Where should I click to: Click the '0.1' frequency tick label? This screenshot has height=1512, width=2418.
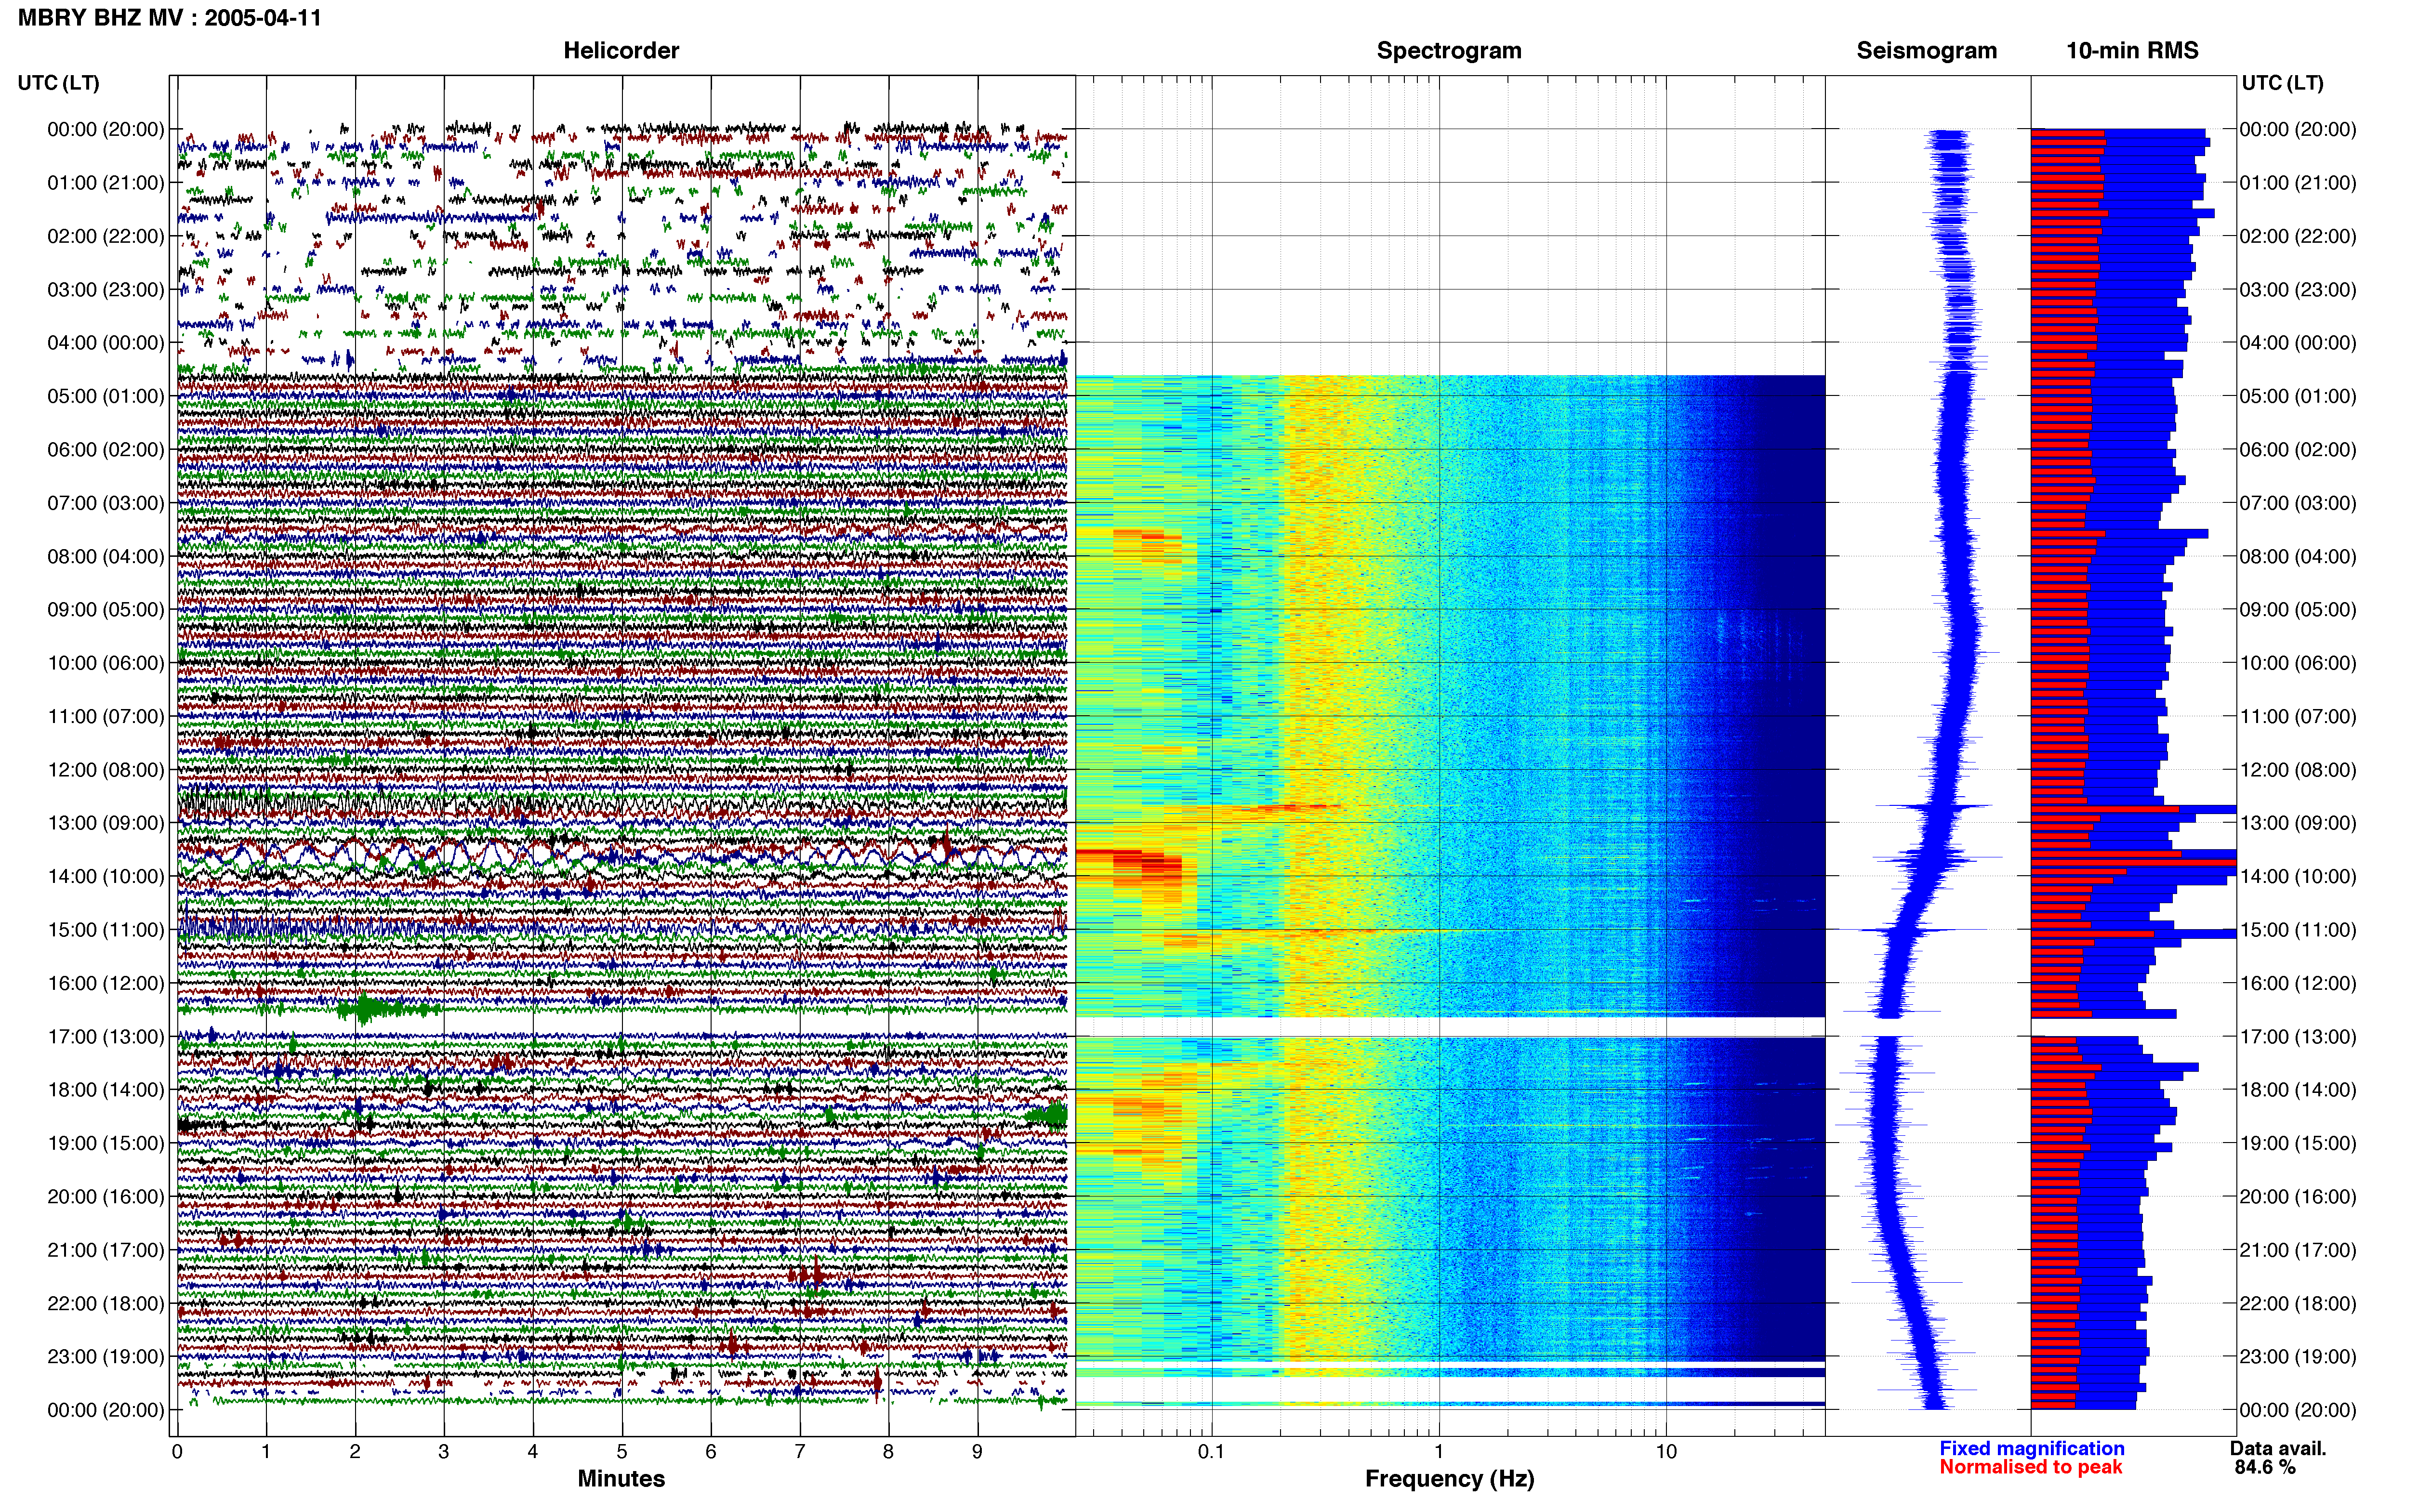(x=1211, y=1451)
